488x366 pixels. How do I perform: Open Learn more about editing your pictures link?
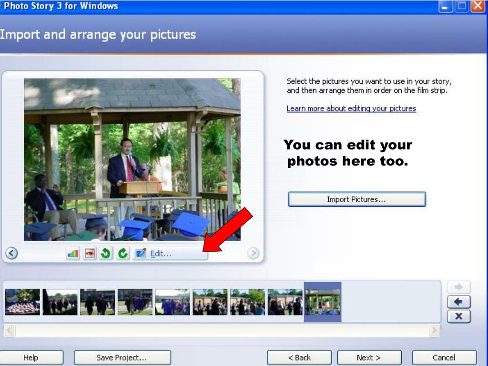pyautogui.click(x=351, y=108)
